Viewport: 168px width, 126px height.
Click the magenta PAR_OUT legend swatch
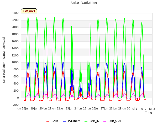pos(105,121)
